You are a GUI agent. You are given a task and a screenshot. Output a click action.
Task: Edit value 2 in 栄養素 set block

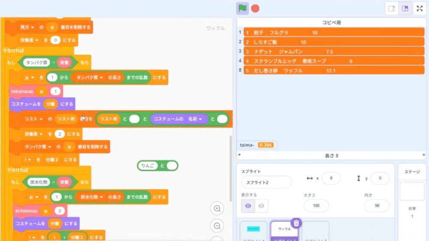pos(60,134)
